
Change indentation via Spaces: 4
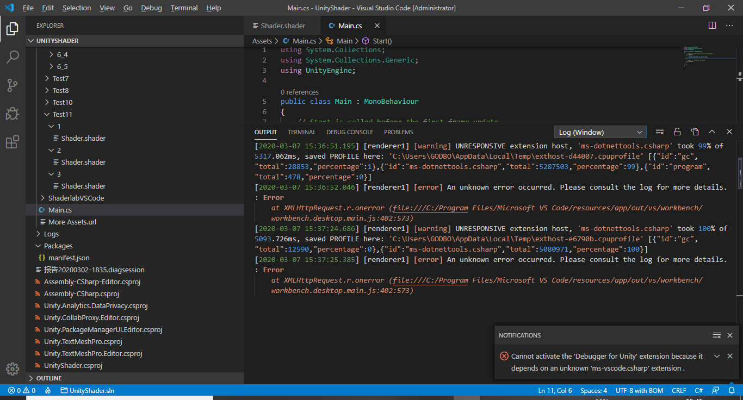point(593,390)
